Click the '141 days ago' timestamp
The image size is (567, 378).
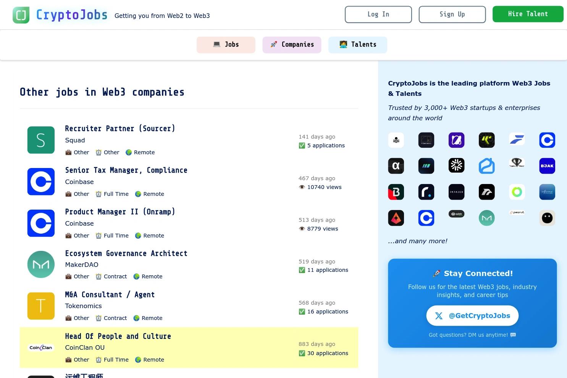pyautogui.click(x=317, y=137)
